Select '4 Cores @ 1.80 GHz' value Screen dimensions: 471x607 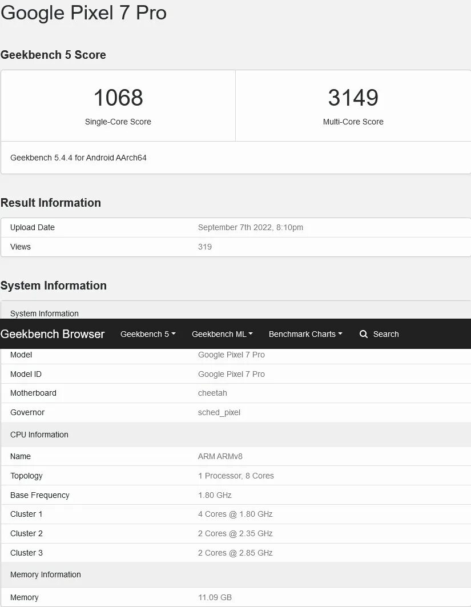tap(235, 514)
